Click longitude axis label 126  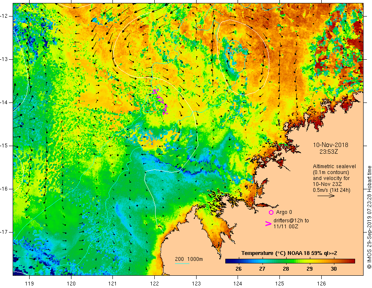coord(321,283)
